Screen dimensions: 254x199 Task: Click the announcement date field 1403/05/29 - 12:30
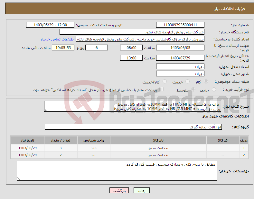pyautogui.click(x=50, y=25)
